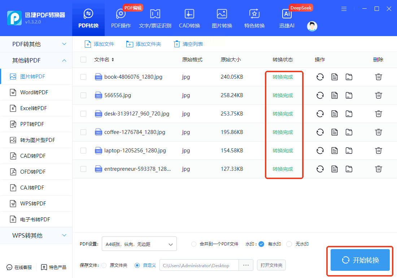This screenshot has width=397, height=278.
Task: Click reconvert icon for book-4806076_1280.jpg
Action: (x=320, y=77)
